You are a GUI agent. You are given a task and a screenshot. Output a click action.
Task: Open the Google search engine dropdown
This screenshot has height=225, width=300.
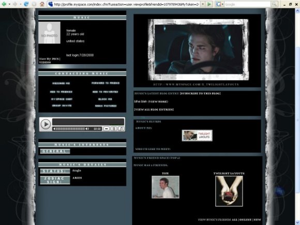click(222, 4)
